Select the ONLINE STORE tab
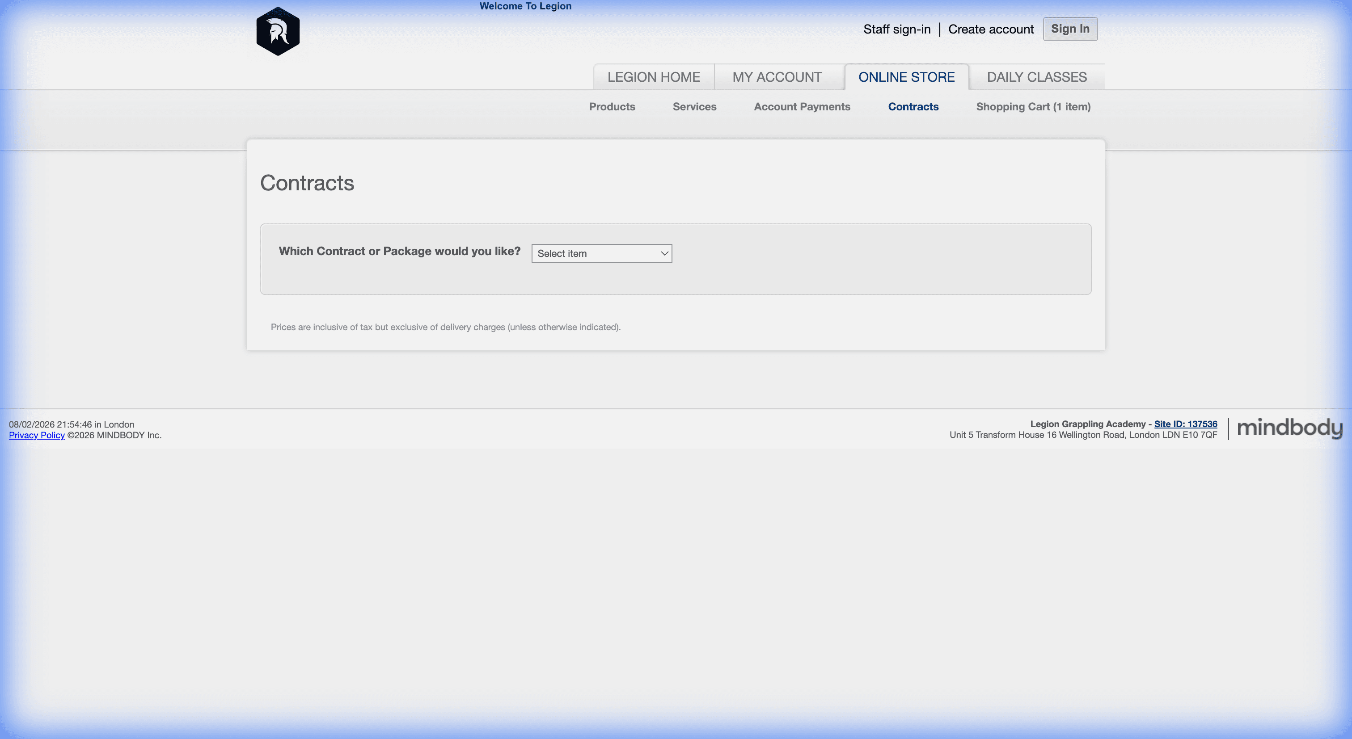Image resolution: width=1352 pixels, height=739 pixels. [x=906, y=77]
